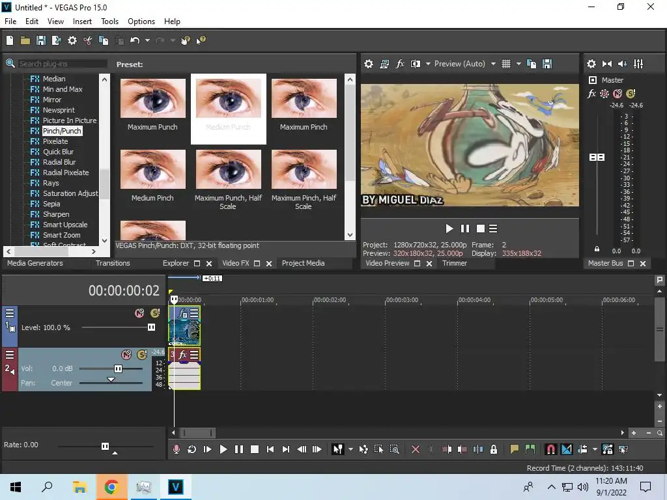Save project using the floppy disk icon
The image size is (667, 500).
[x=41, y=40]
